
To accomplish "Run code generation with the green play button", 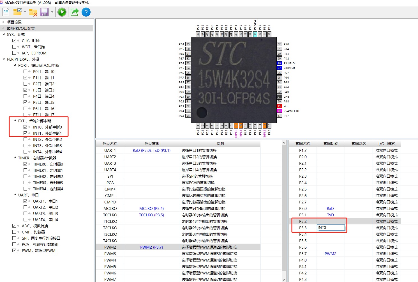I will [x=62, y=12].
